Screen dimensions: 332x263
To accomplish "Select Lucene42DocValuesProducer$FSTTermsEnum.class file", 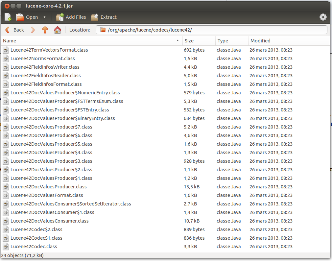I will tap(165, 101).
